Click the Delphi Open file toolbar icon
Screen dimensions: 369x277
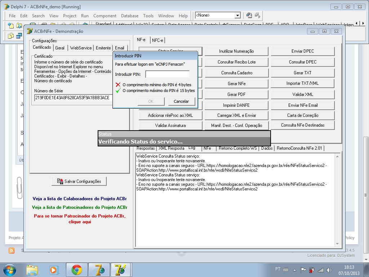[19, 26]
